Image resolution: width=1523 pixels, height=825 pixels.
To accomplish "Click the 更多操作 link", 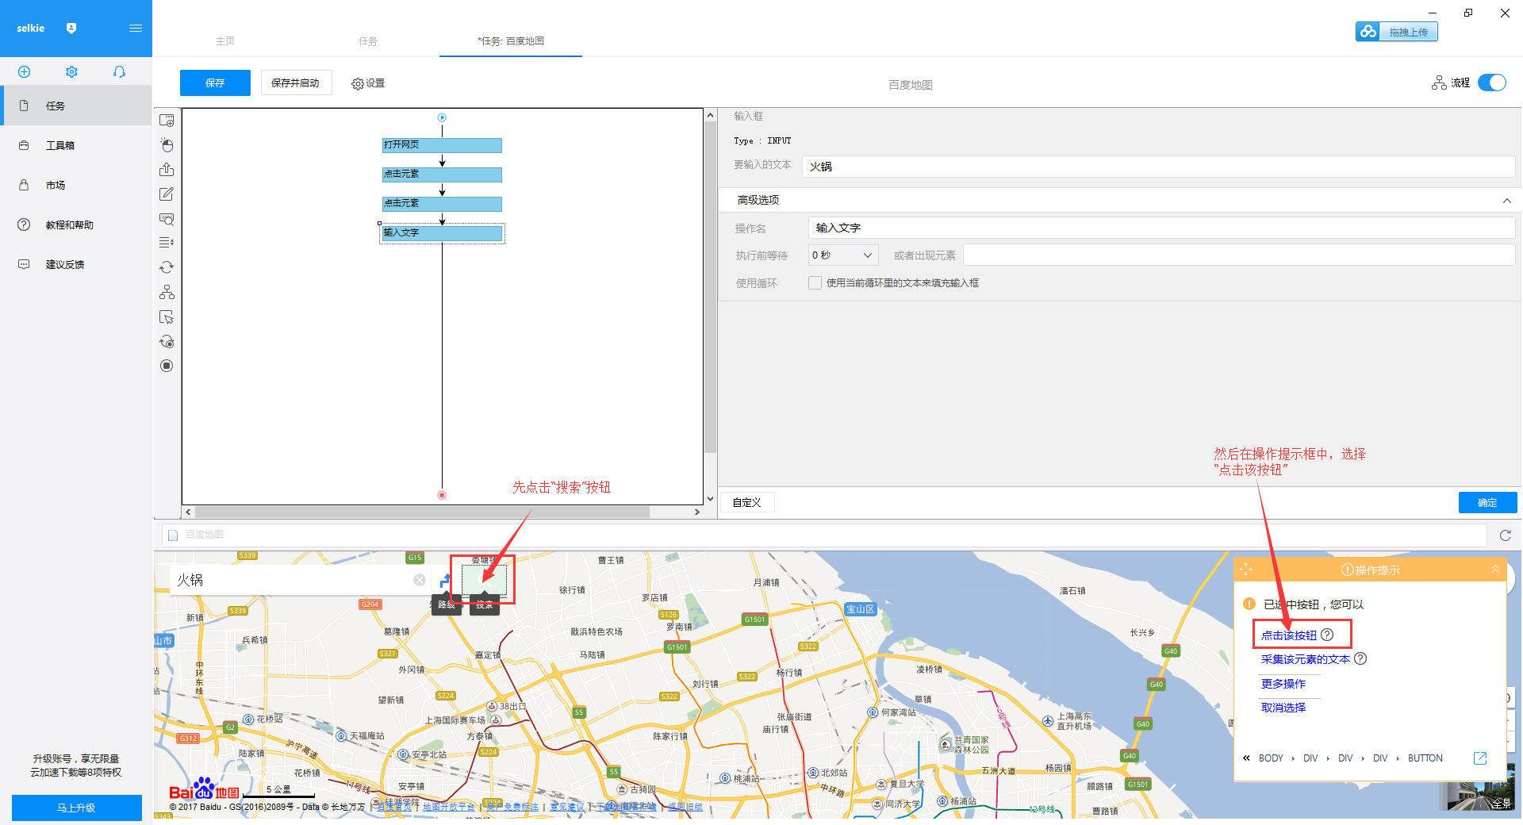I will pos(1283,684).
